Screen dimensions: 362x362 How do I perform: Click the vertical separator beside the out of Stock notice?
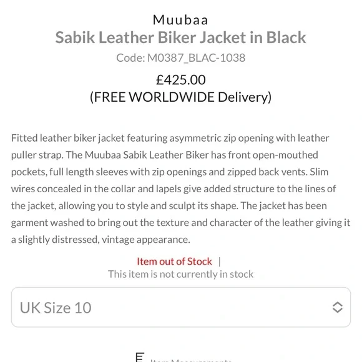pyautogui.click(x=219, y=262)
